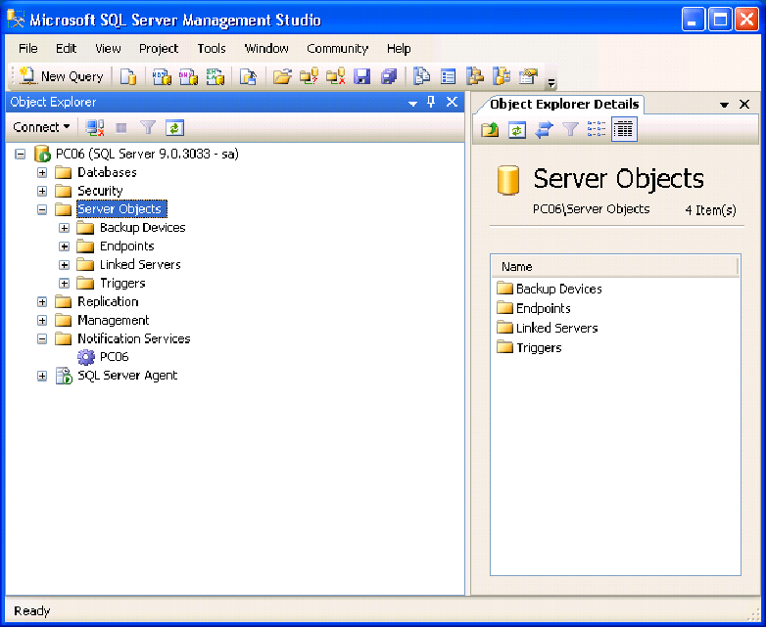
Task: Go up one level in Object Explorer Details
Action: coord(490,129)
